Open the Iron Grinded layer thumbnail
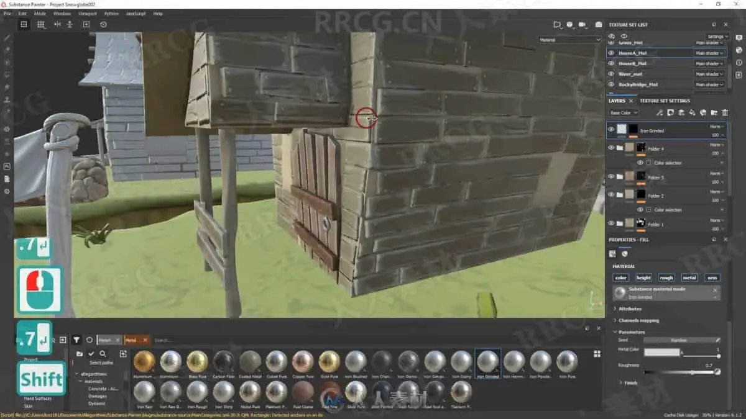This screenshot has width=746, height=419. tap(622, 130)
